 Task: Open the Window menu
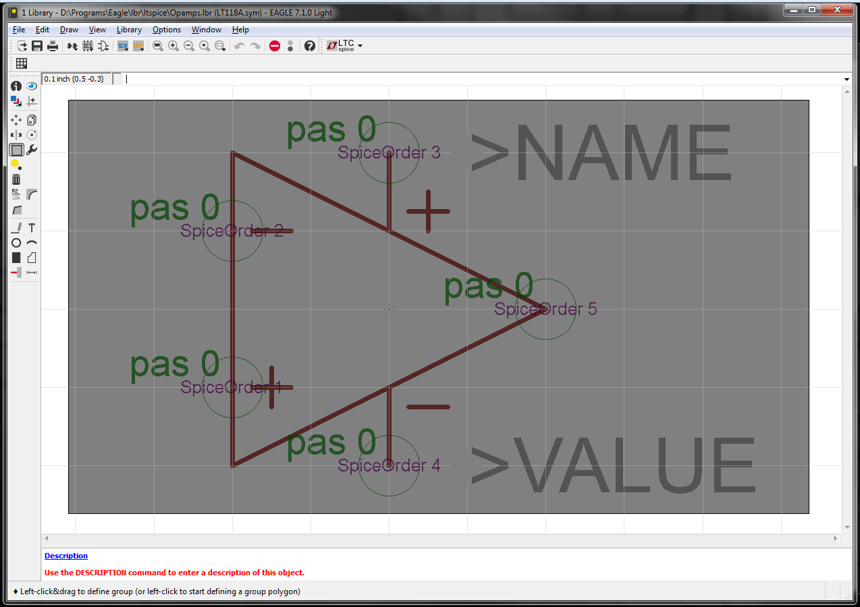207,30
